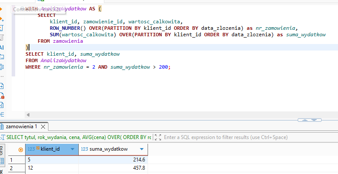This screenshot has width=338, height=174.
Task: Click the editor horizontal scrollbar left arrow
Action: point(29,114)
